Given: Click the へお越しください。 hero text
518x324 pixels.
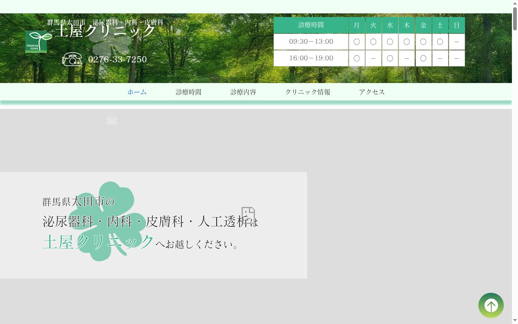Looking at the screenshot, I should (198, 244).
